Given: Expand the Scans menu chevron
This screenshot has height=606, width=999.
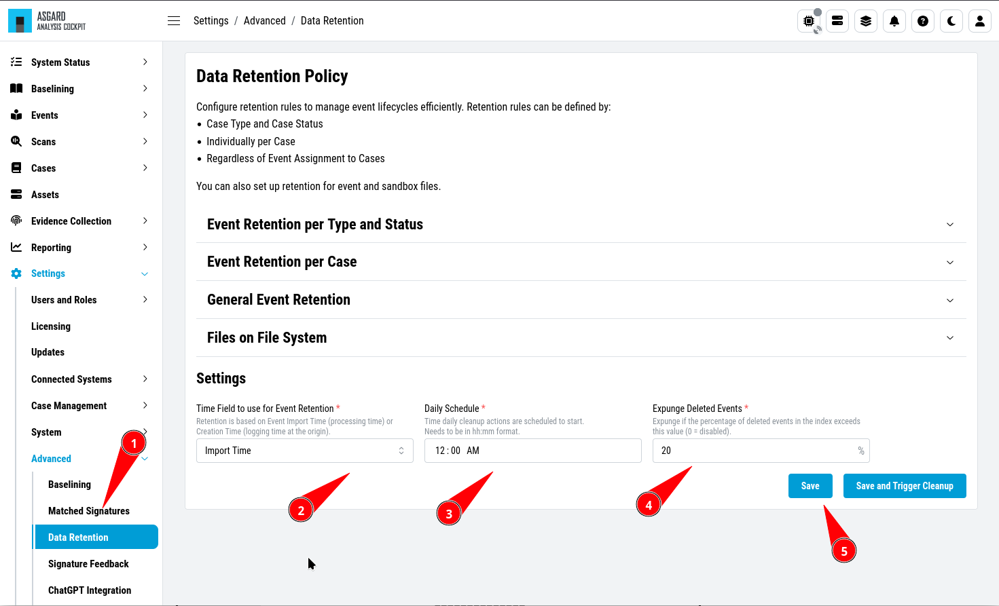Looking at the screenshot, I should 145,141.
